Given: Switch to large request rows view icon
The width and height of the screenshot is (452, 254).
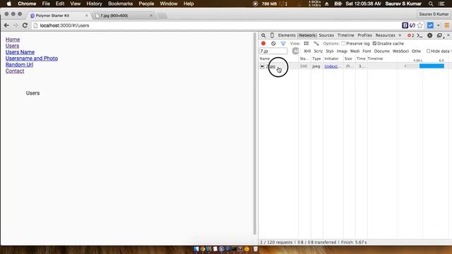Looking at the screenshot, I should [x=306, y=44].
